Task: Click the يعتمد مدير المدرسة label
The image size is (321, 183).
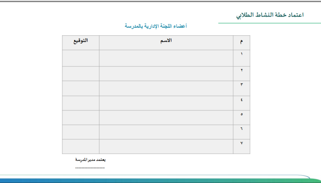Action: 90,159
